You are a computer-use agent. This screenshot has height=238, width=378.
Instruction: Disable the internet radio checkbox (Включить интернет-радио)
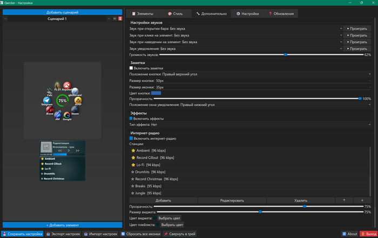click(131, 138)
